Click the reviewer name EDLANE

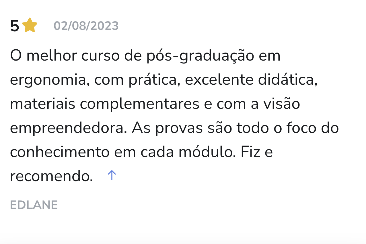point(34,205)
